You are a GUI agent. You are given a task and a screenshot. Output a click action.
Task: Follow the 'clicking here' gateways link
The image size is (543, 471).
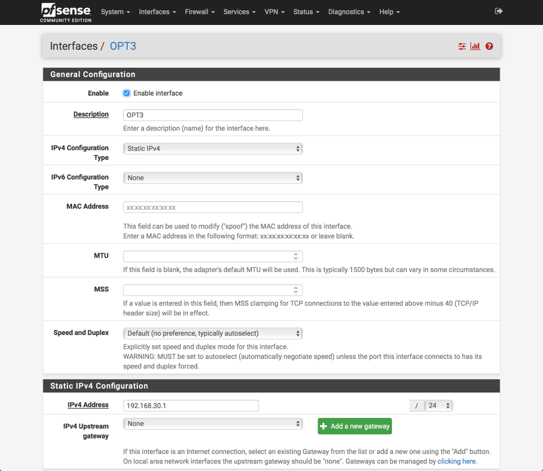tap(456, 461)
